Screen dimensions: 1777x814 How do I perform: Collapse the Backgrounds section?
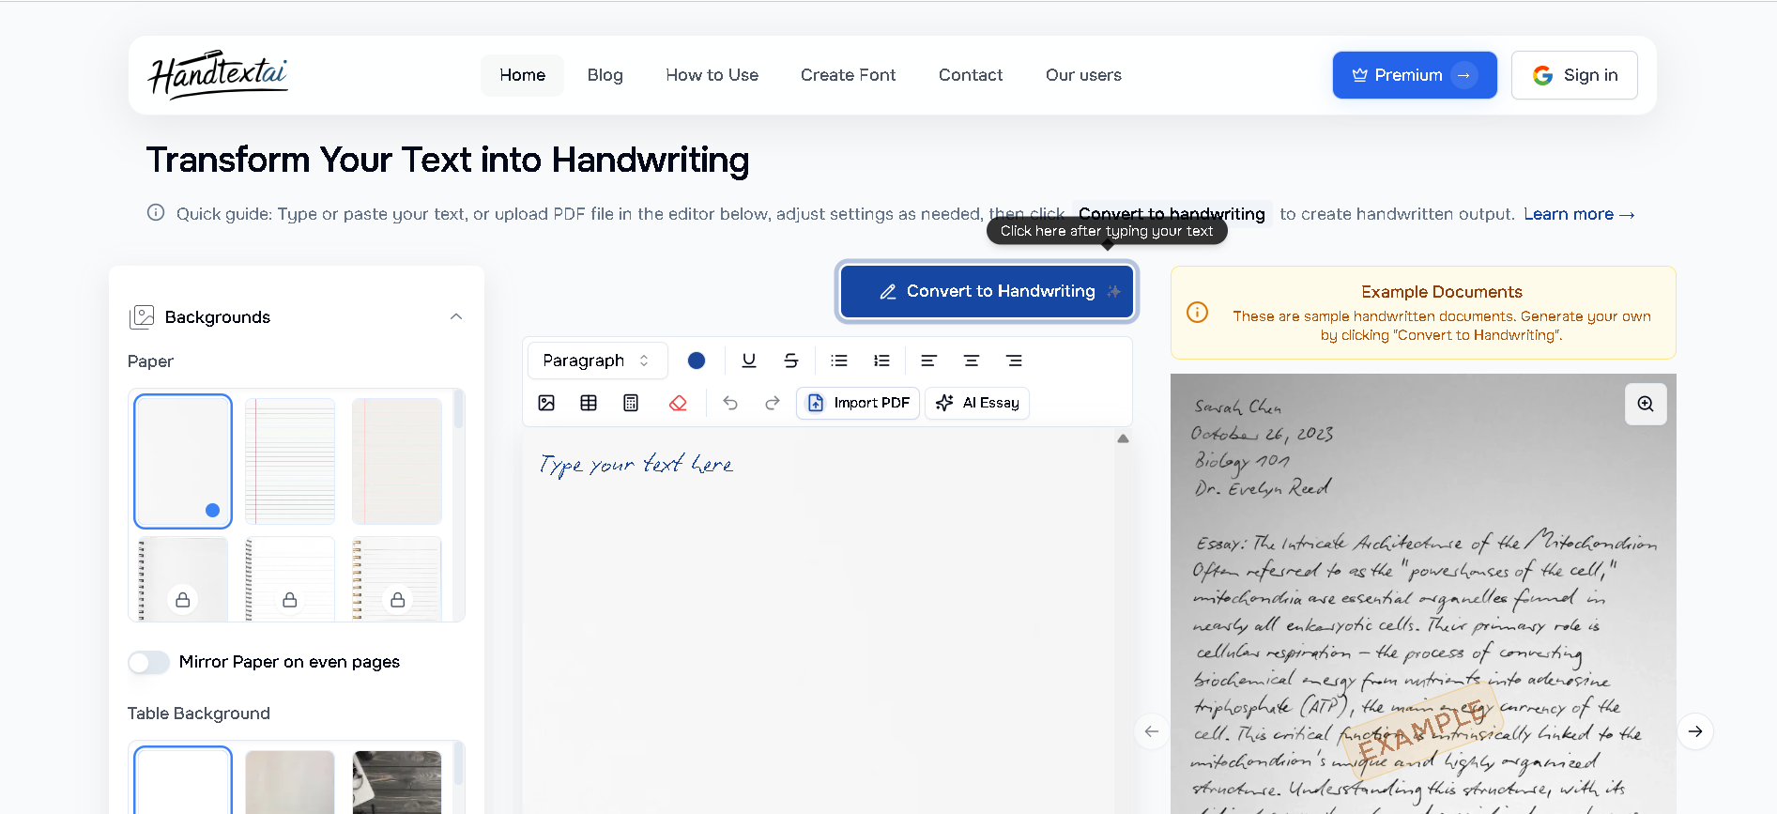(456, 316)
